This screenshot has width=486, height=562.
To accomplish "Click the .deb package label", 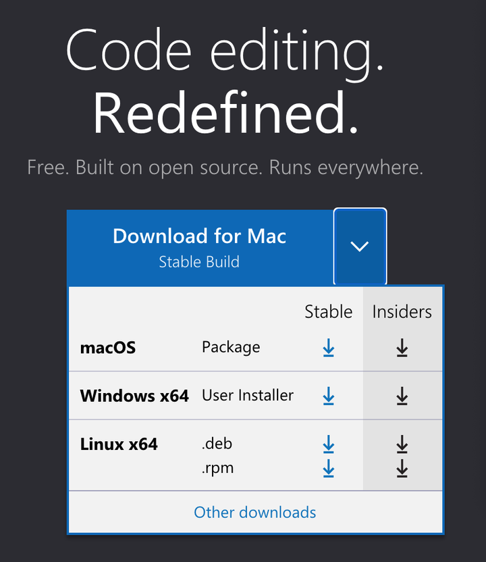I will (x=217, y=444).
